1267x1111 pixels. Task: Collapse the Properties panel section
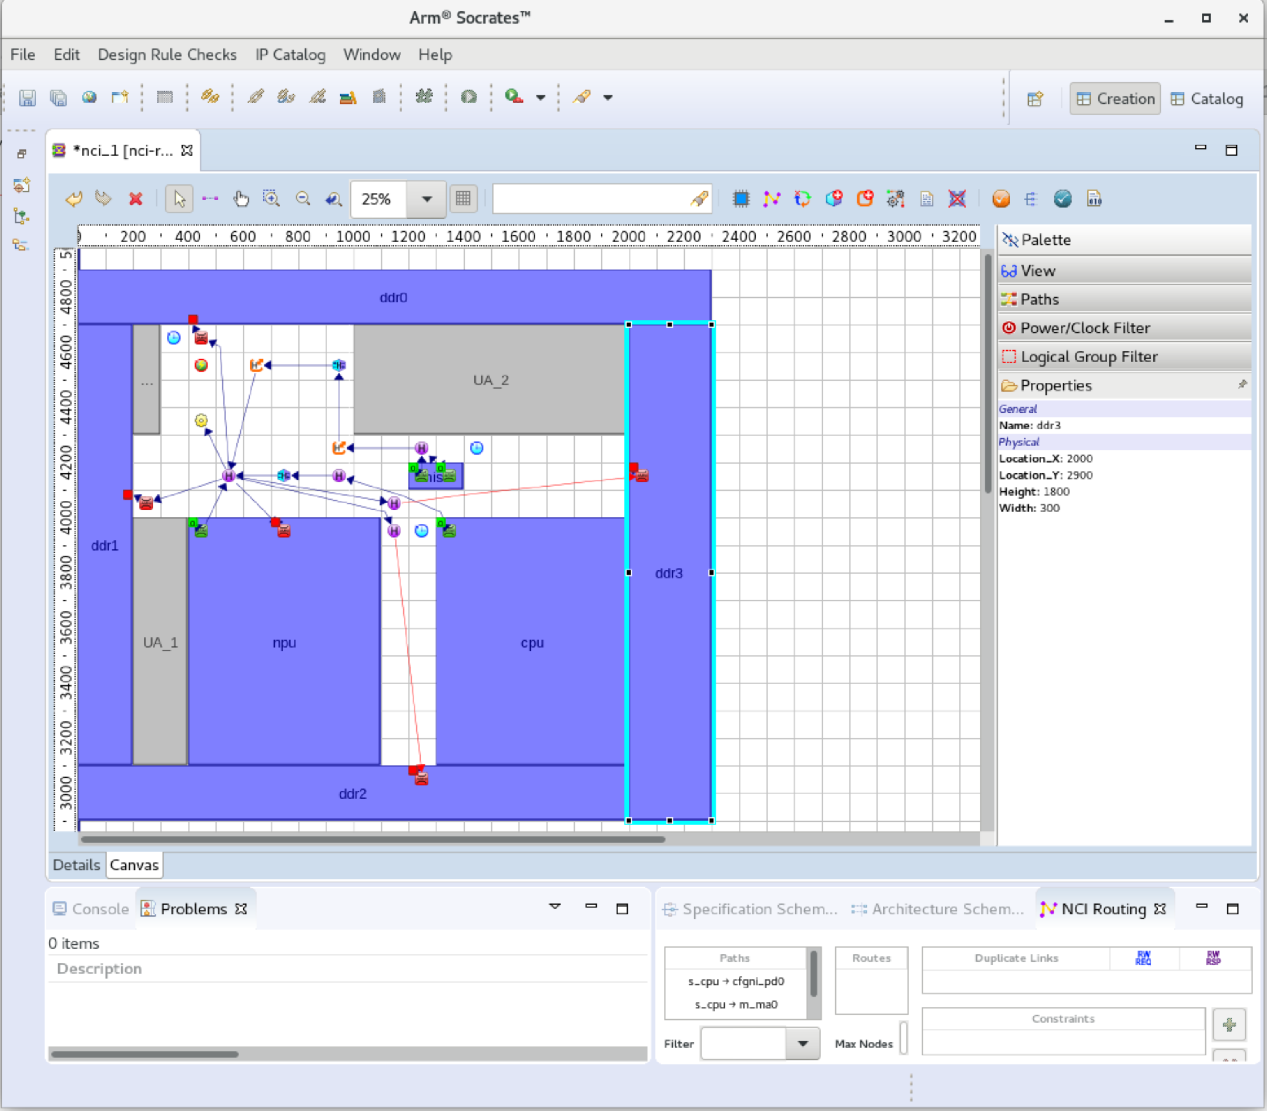click(1125, 385)
